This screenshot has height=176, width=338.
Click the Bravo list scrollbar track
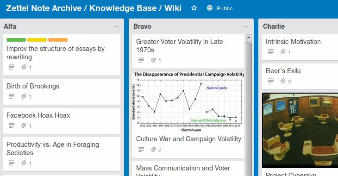[249, 108]
